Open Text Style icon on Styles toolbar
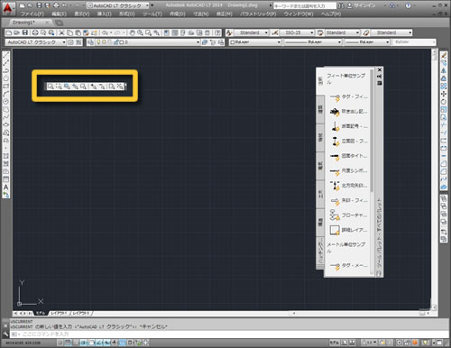451x348 pixels. 229,32
